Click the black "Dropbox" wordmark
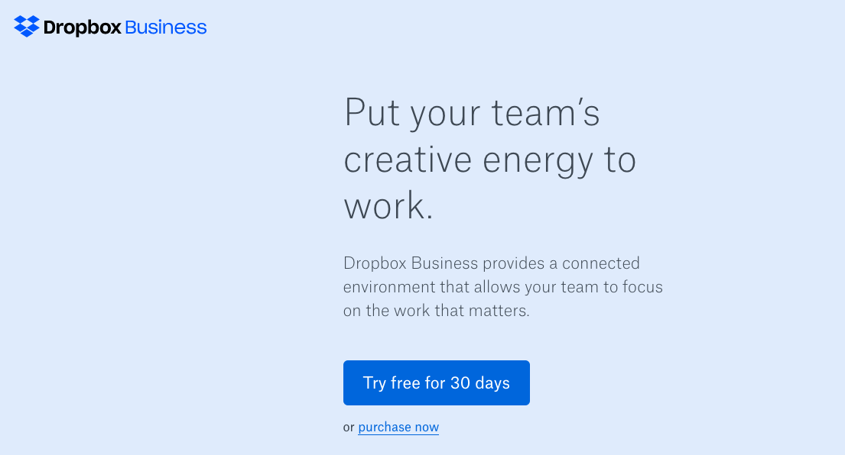 click(x=83, y=27)
